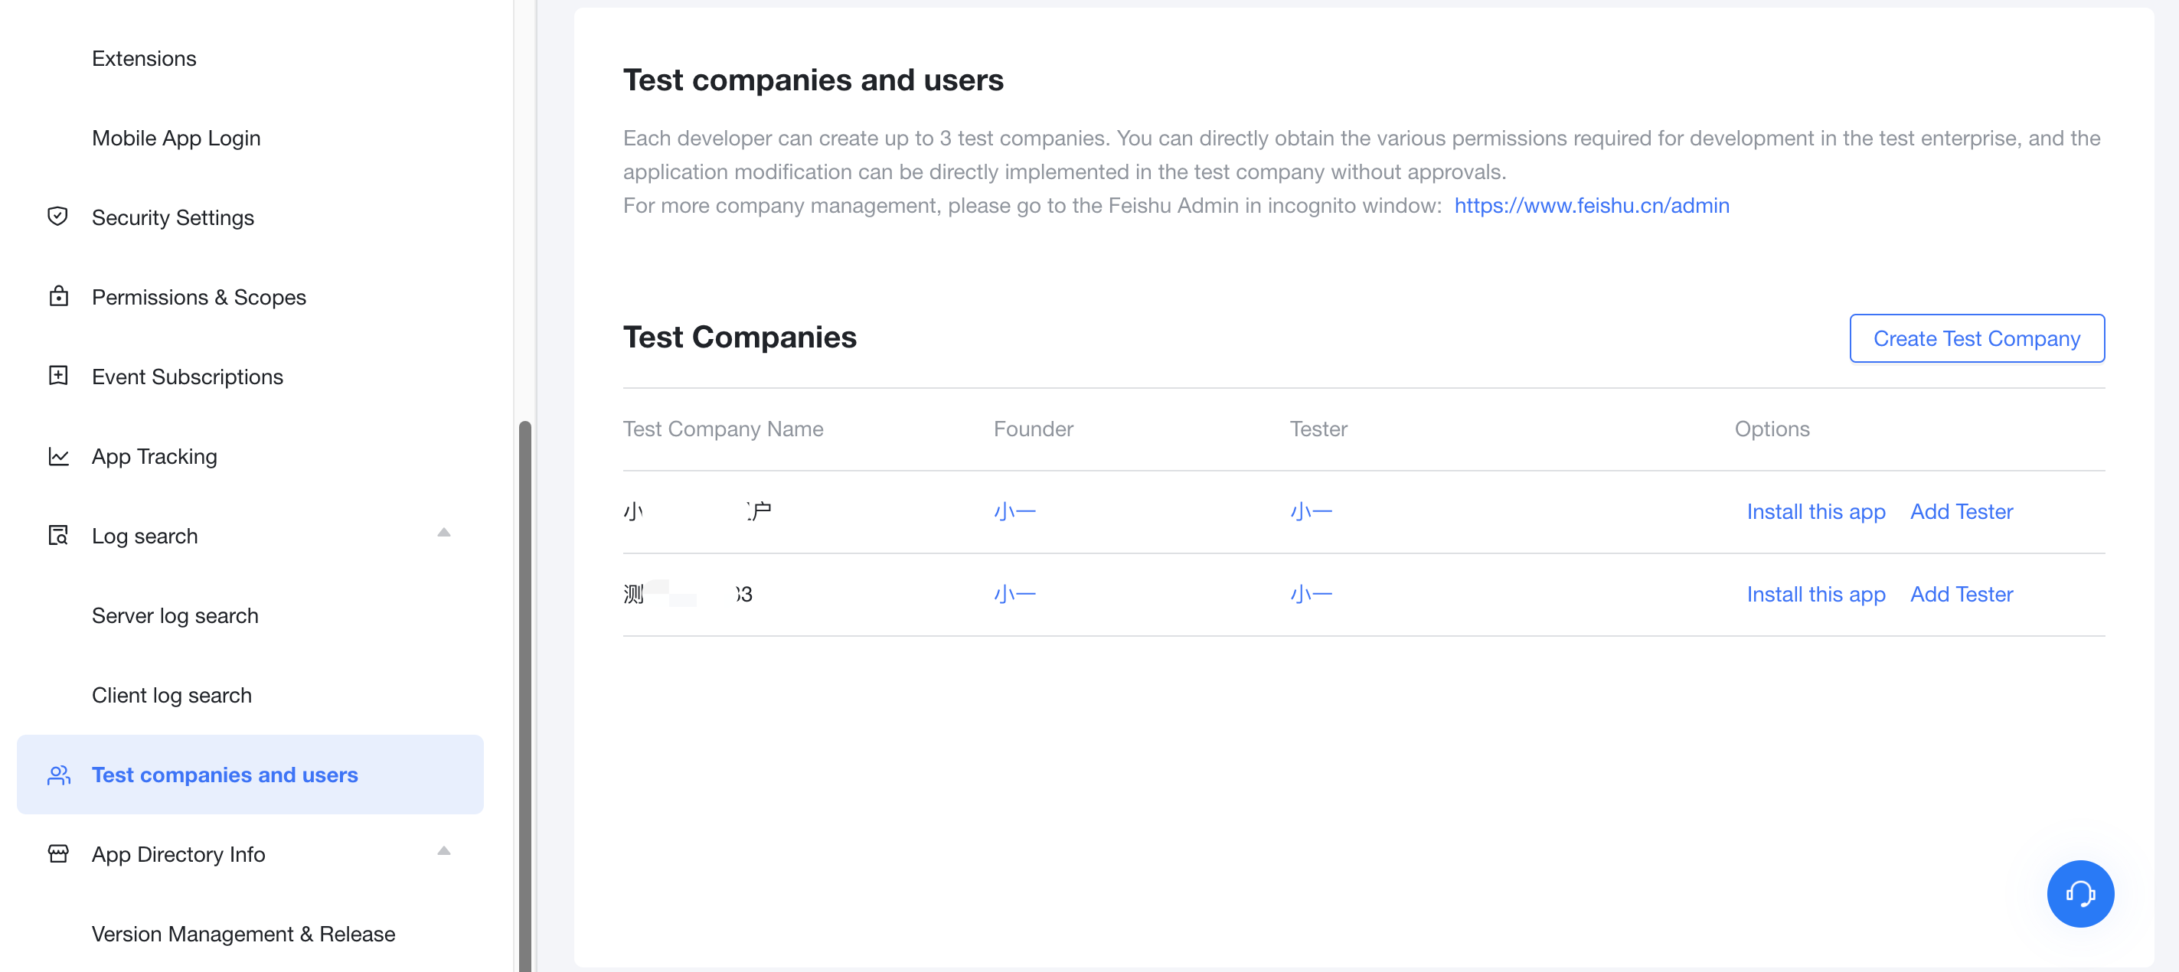Click the Permissions & Scopes lock icon
This screenshot has width=2179, height=972.
pos(57,297)
